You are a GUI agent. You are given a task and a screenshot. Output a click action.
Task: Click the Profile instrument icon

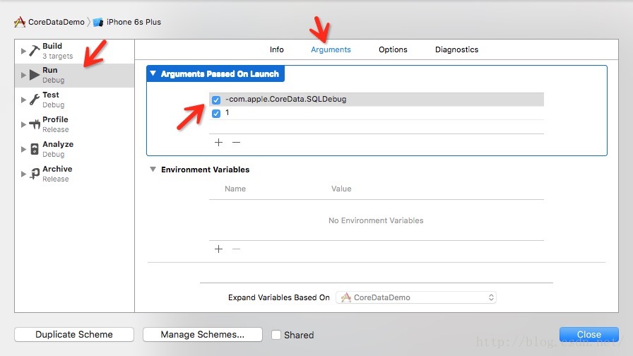tap(35, 124)
